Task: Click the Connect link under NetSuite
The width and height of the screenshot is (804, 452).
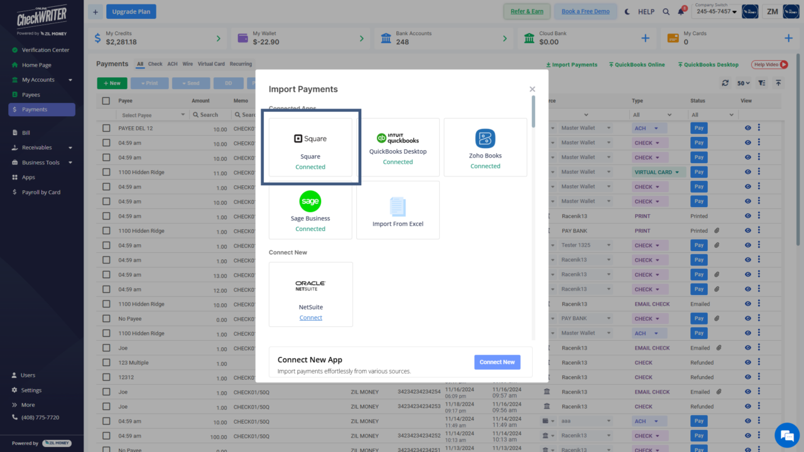Action: click(x=310, y=317)
